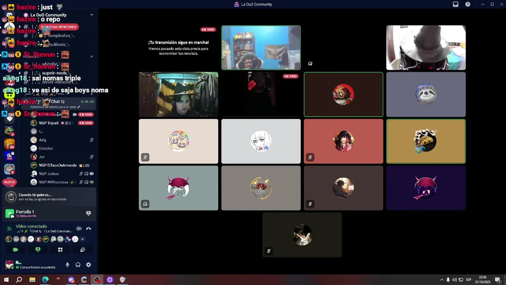
Task: Deafen with the headphones button
Action: (x=78, y=265)
